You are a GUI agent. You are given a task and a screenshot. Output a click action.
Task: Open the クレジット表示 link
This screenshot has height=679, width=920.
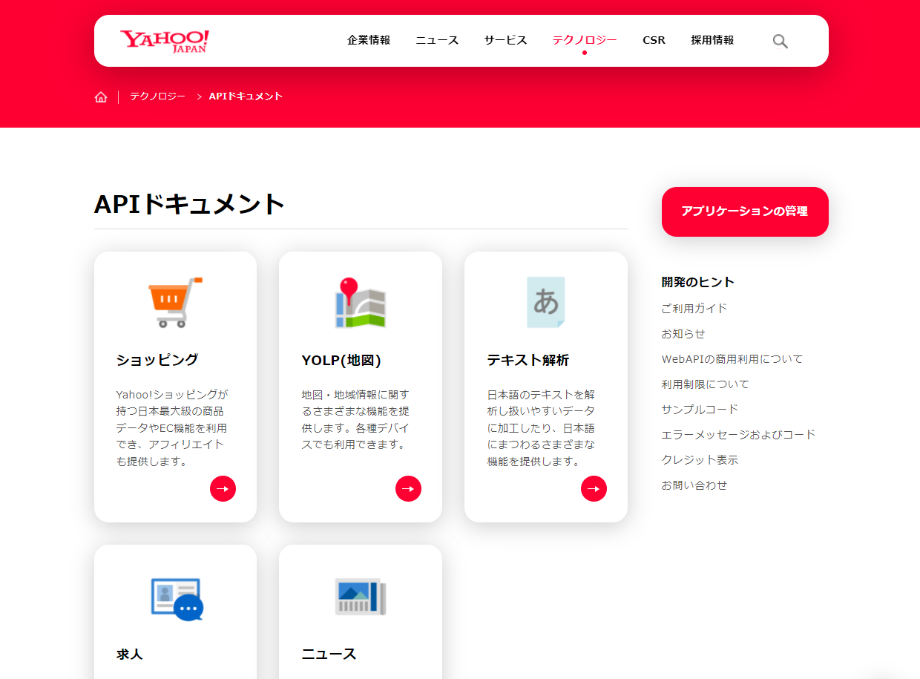click(700, 459)
